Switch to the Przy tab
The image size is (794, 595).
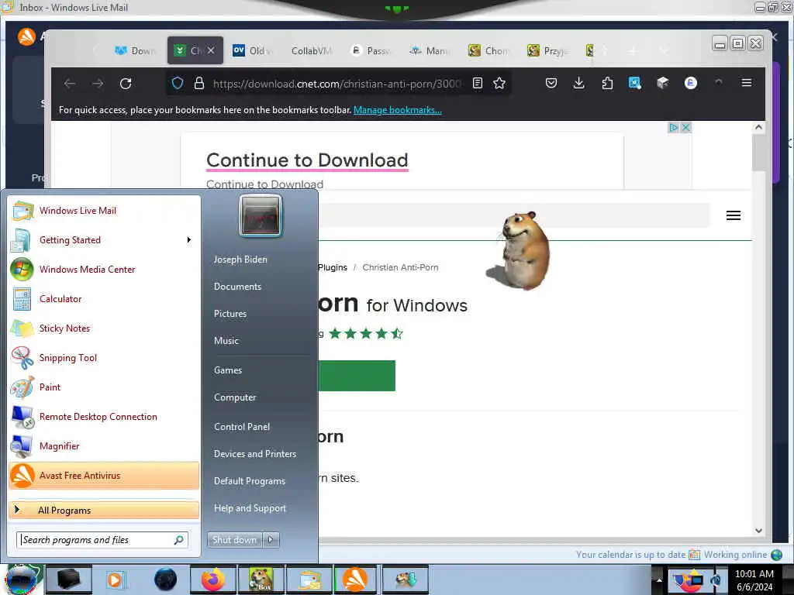point(547,50)
